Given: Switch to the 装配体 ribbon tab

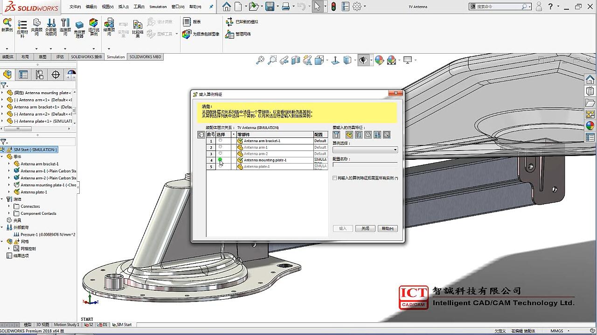Looking at the screenshot, I should tap(8, 57).
